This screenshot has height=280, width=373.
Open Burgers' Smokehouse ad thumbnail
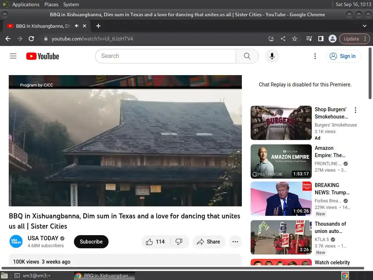[281, 123]
